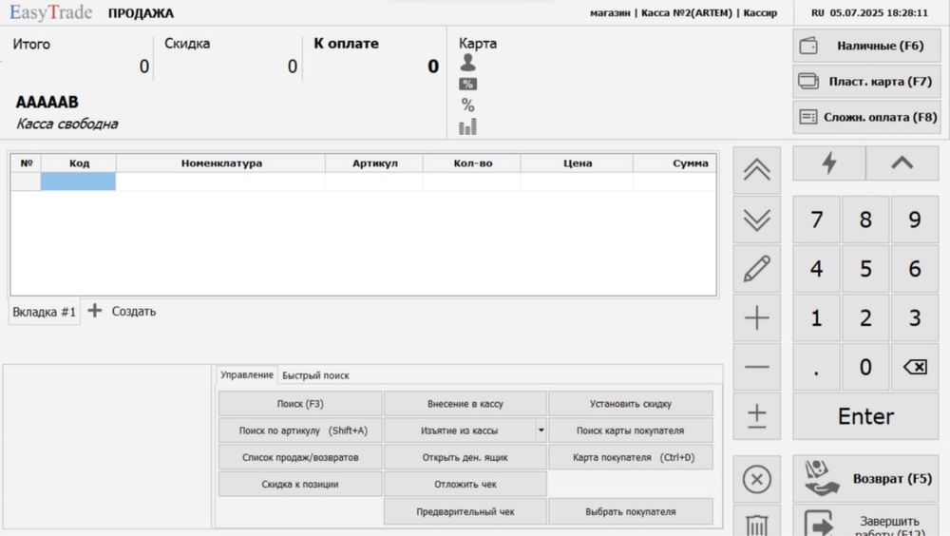
Task: Click the Артикул column header
Action: coord(374,163)
